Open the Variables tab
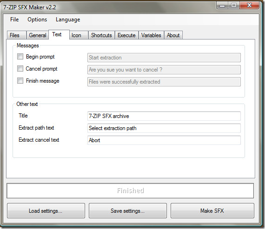 [151, 35]
